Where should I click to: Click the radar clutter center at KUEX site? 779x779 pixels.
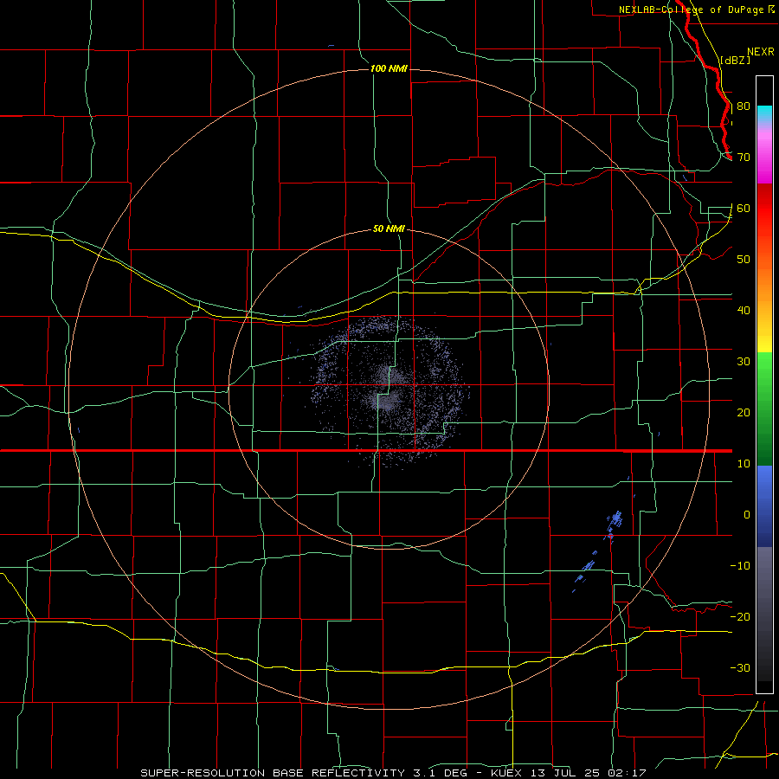click(x=389, y=392)
